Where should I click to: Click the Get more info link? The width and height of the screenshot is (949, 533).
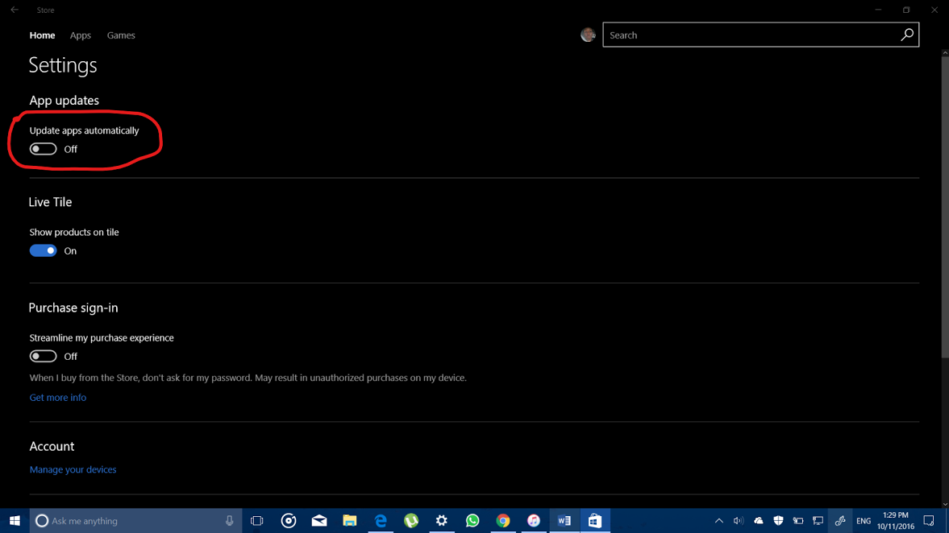58,397
